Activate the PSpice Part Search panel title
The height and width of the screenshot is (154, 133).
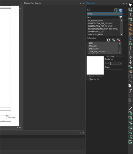pyautogui.click(x=32, y=3)
